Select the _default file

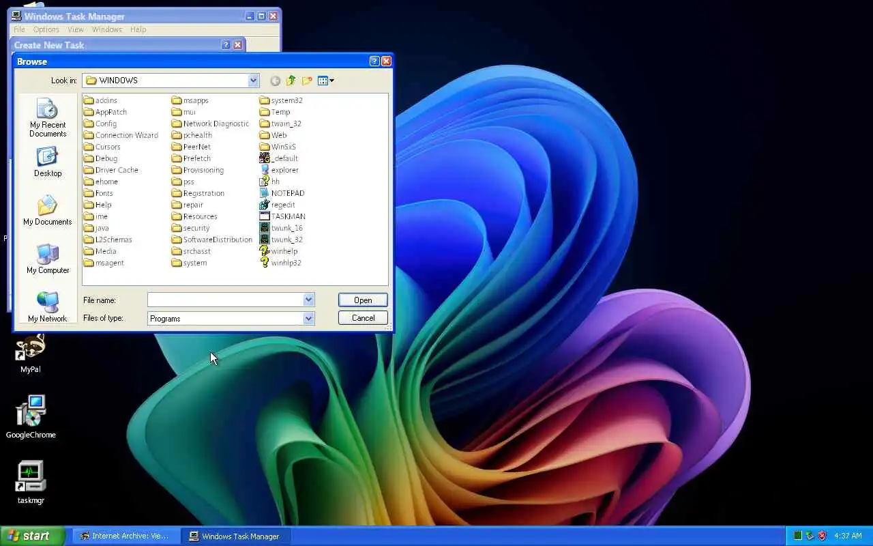point(279,158)
